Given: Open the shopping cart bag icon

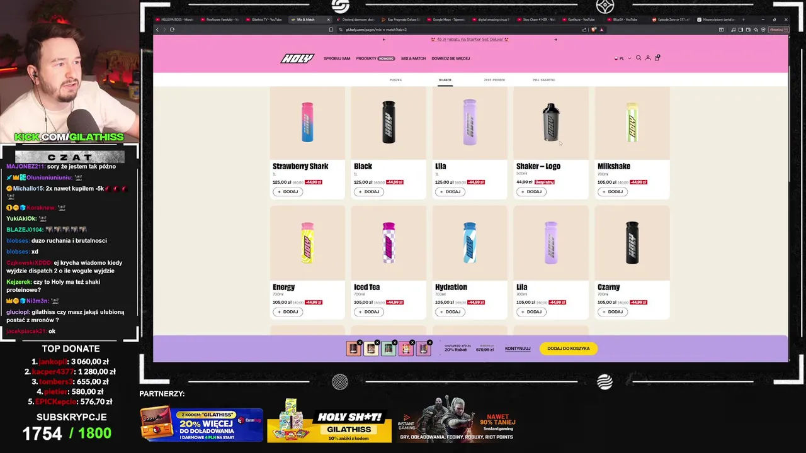Looking at the screenshot, I should 657,58.
